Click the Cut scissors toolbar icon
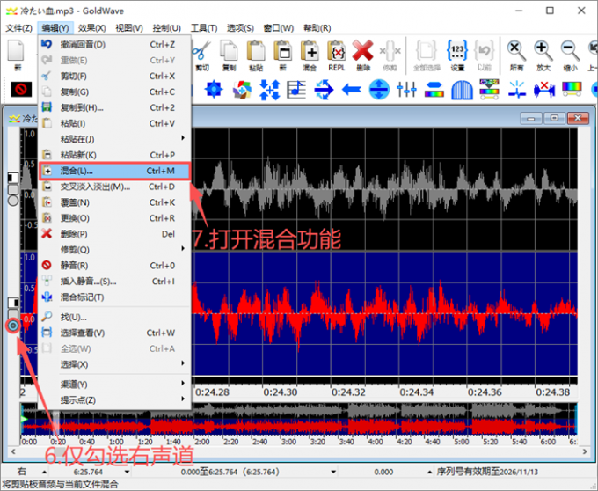The image size is (598, 491). pyautogui.click(x=202, y=51)
